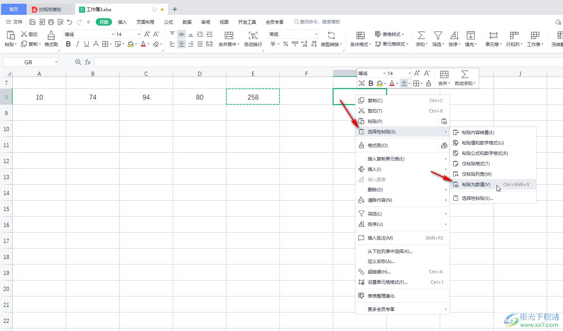
Task: Open the ribbon font name dropdown
Action: click(113, 34)
